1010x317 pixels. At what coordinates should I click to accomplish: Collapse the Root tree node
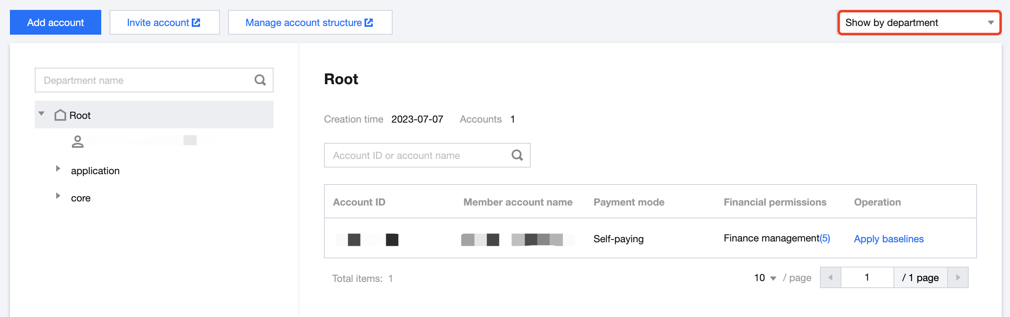(41, 114)
